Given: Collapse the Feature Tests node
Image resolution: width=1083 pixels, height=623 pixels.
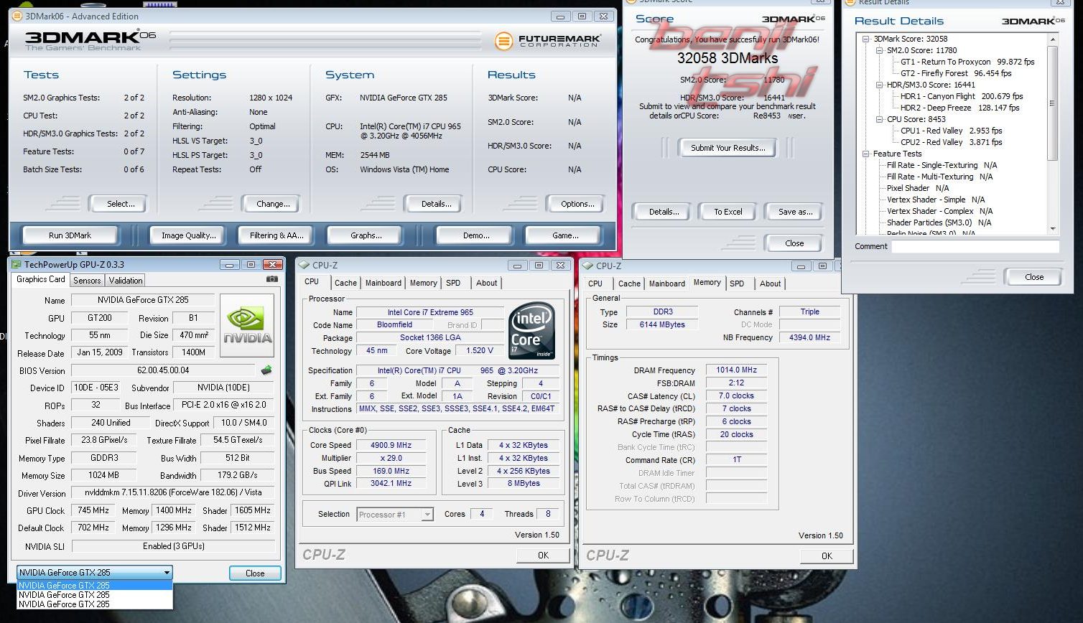Looking at the screenshot, I should 866,154.
